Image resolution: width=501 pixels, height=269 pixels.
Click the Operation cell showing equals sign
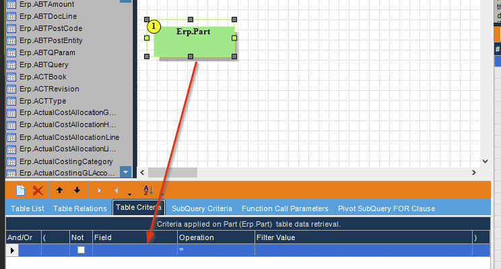coord(216,250)
